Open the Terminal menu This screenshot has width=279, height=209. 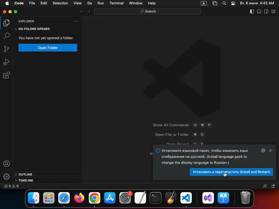point(117,3)
